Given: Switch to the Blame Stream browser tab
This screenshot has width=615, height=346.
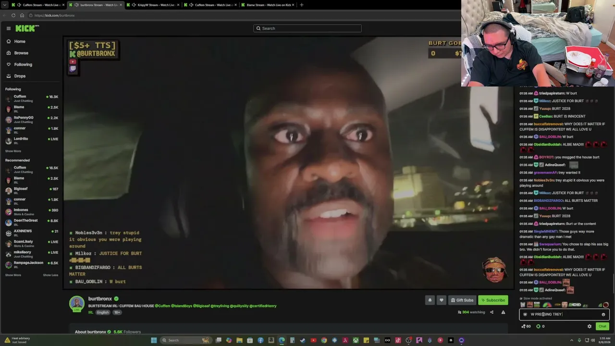Looking at the screenshot, I should click(269, 5).
